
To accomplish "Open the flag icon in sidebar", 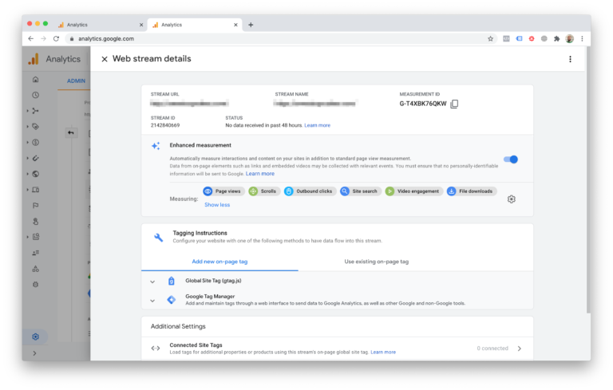I will (36, 206).
